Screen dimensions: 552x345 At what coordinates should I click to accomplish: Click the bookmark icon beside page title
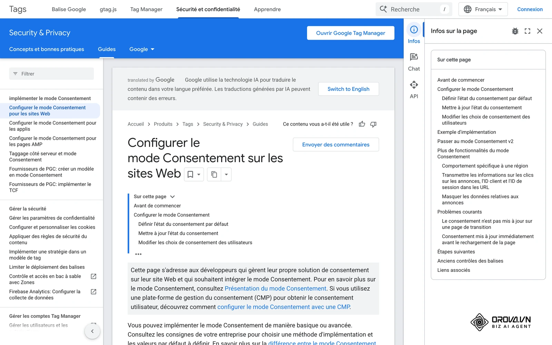[x=190, y=175]
